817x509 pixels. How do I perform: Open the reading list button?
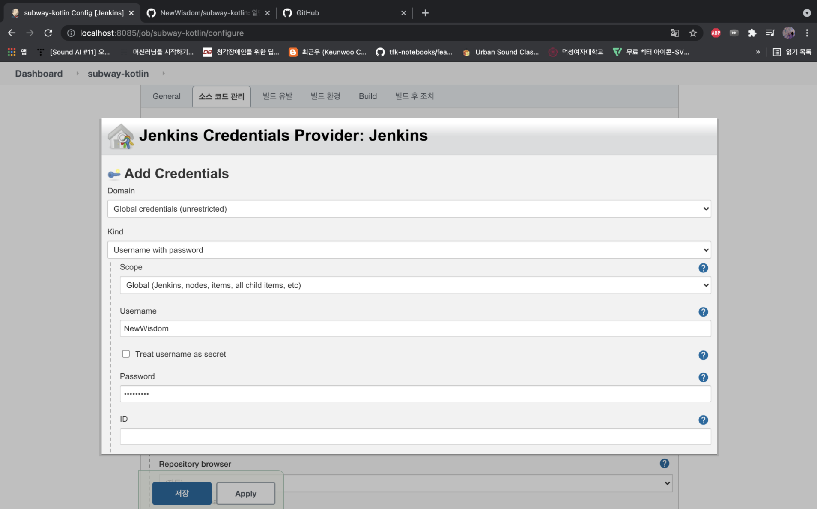tap(792, 52)
